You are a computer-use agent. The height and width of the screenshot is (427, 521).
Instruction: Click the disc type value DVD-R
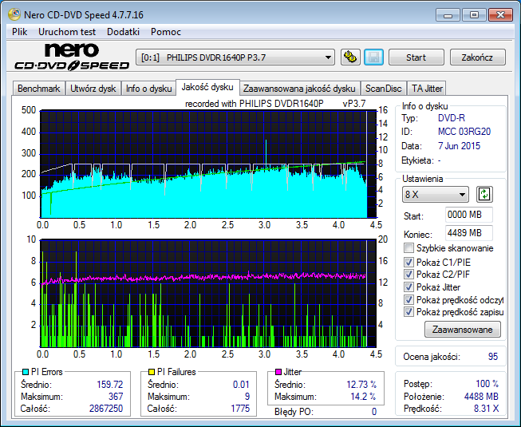452,118
